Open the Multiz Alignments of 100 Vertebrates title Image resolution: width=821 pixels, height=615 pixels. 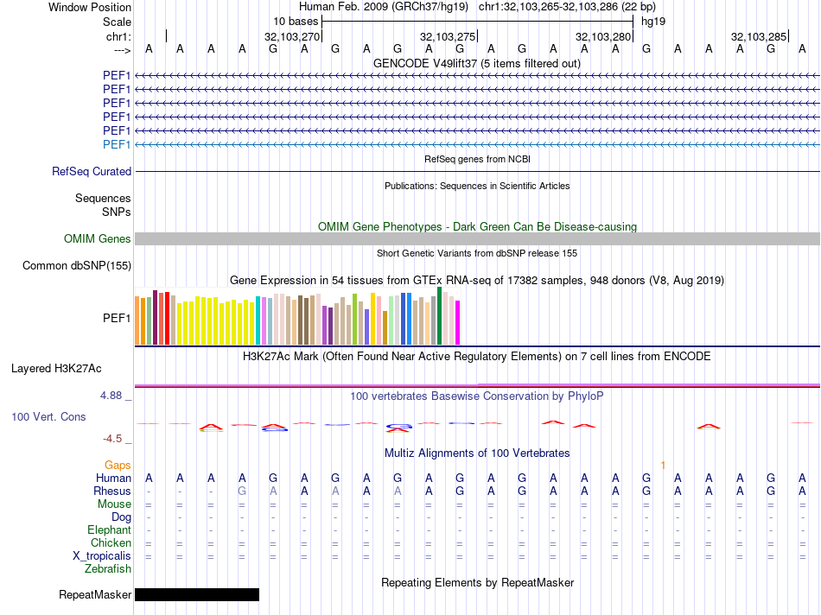click(x=477, y=453)
